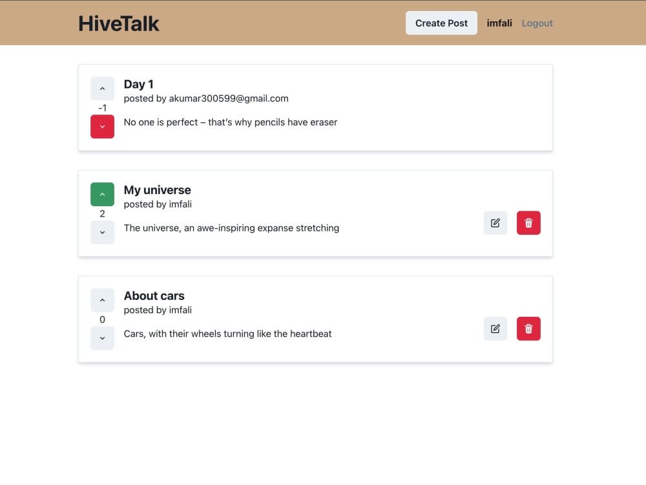Screen dimensions: 646x485
Task: Remove downvote on "Day 1" post
Action: 102,127
